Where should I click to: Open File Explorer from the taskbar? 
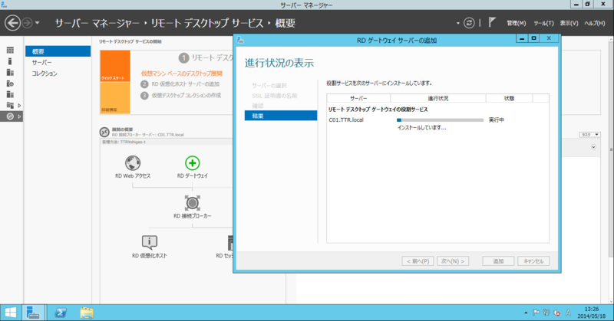(x=87, y=313)
